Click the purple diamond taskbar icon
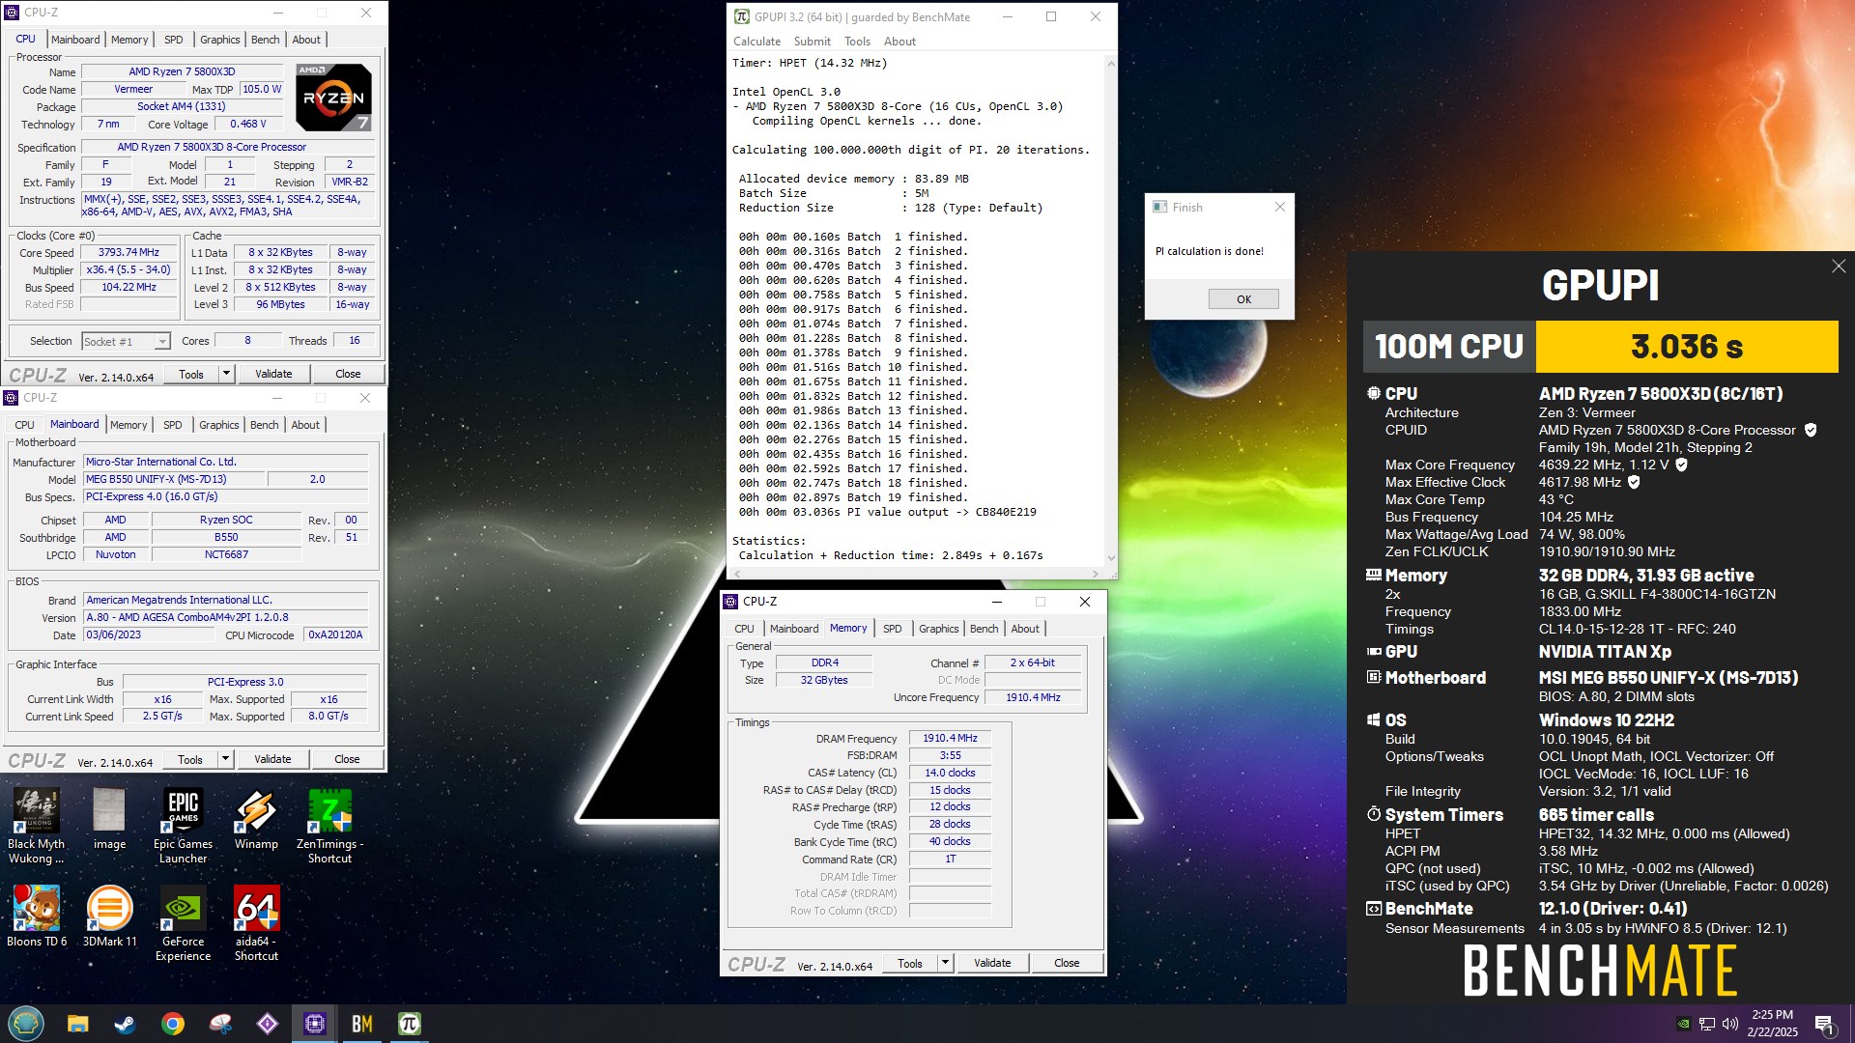1855x1043 pixels. coord(268,1024)
